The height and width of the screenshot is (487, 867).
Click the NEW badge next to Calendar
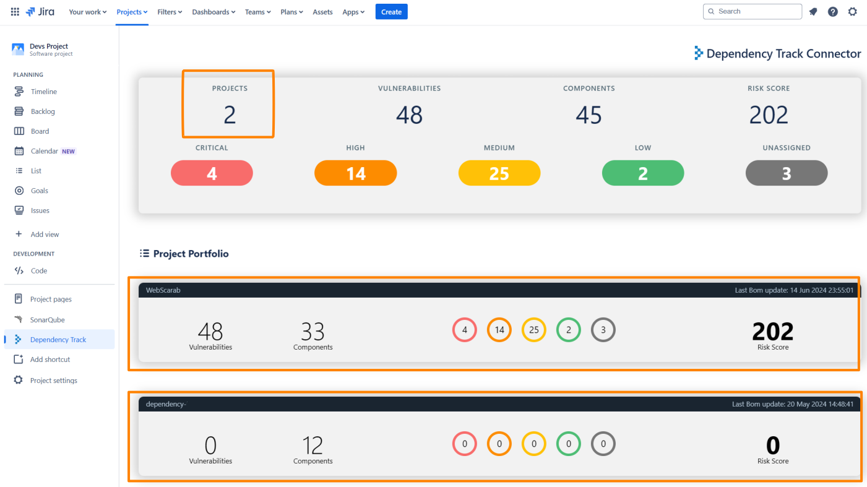point(68,152)
